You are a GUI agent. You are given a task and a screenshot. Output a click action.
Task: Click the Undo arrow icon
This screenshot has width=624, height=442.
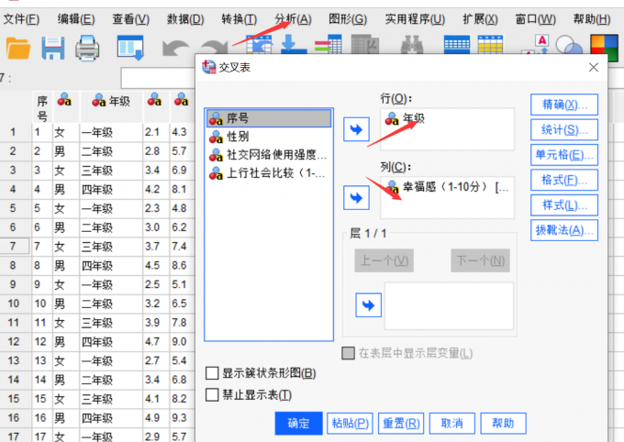coord(175,49)
